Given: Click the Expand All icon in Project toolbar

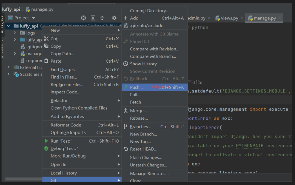Looking at the screenshot, I should point(93,18).
